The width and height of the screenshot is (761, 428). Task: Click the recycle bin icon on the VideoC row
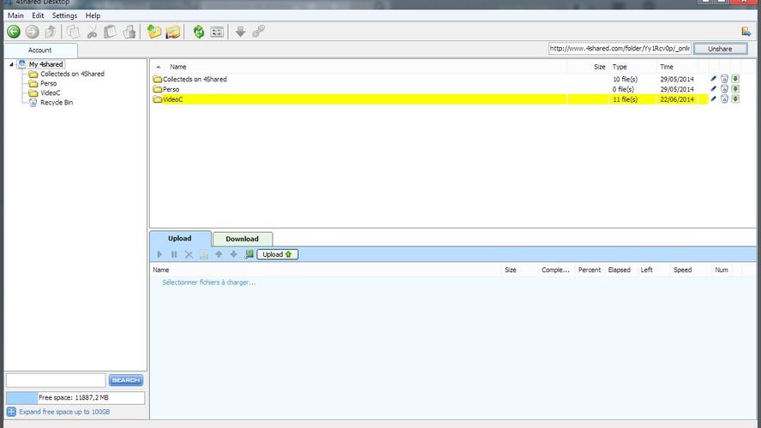[725, 99]
